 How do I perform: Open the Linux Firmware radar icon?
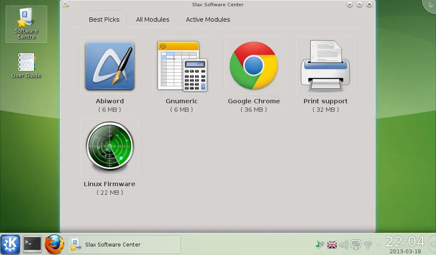click(x=110, y=146)
